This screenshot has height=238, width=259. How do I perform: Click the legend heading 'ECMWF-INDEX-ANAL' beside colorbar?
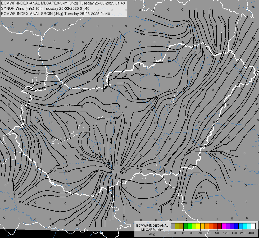click(152, 226)
